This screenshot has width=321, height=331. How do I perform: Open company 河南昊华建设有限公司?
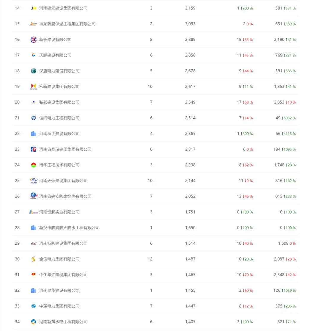(x=59, y=291)
